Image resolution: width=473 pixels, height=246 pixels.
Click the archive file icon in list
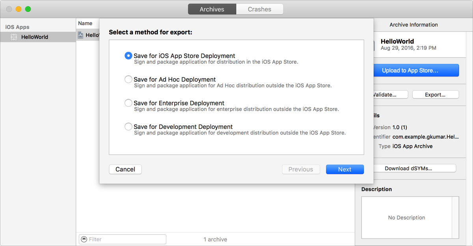click(81, 35)
